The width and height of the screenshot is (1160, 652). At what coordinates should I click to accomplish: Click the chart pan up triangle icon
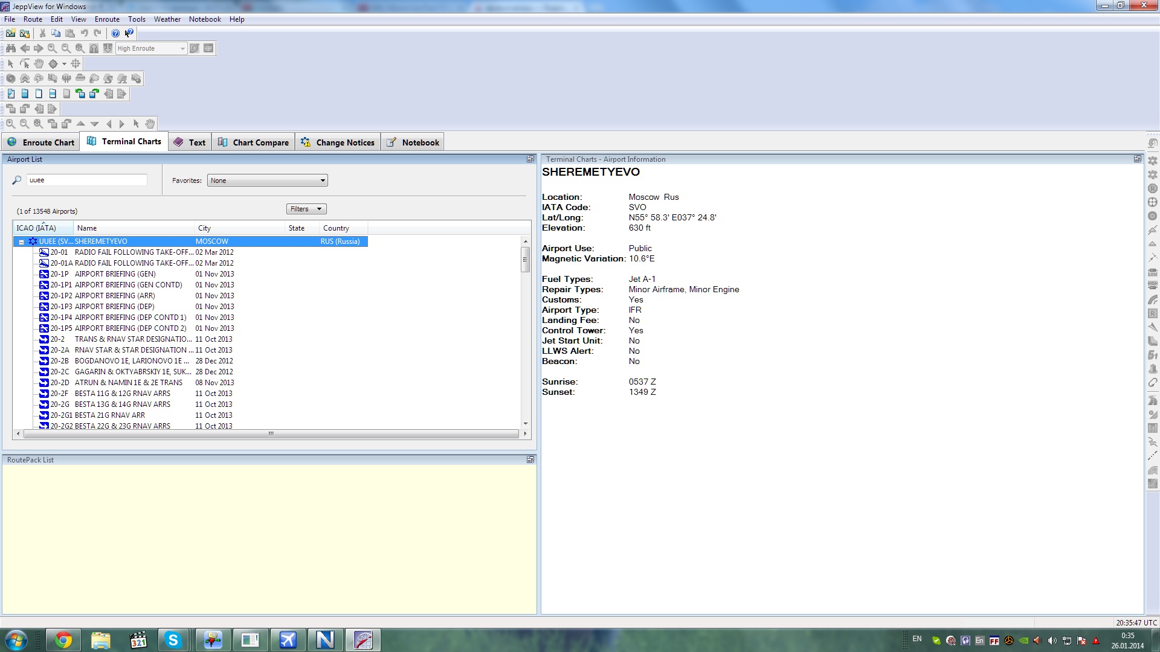pos(80,124)
